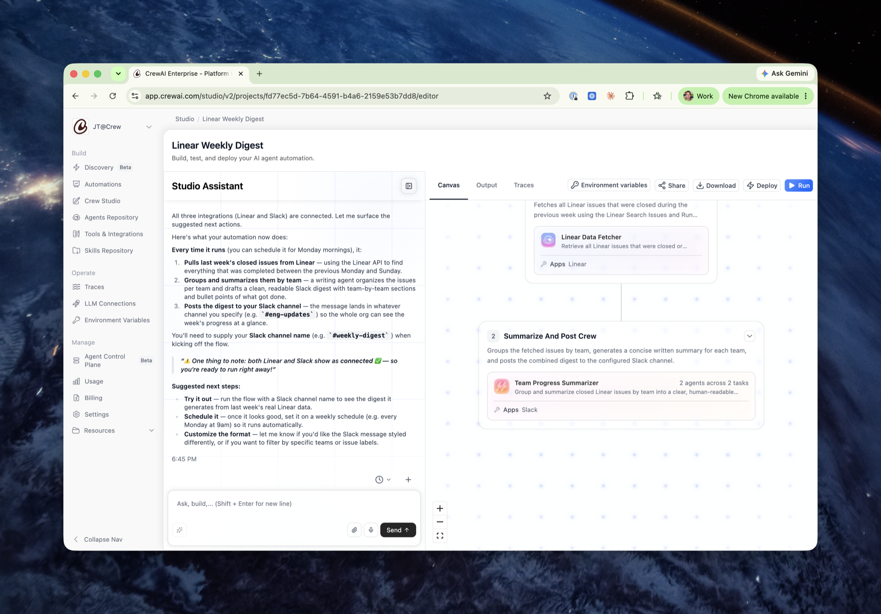This screenshot has width=881, height=614.
Task: Download the automation
Action: (716, 185)
